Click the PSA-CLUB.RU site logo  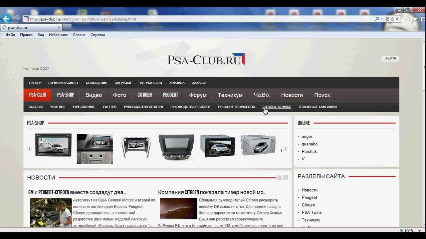click(206, 59)
